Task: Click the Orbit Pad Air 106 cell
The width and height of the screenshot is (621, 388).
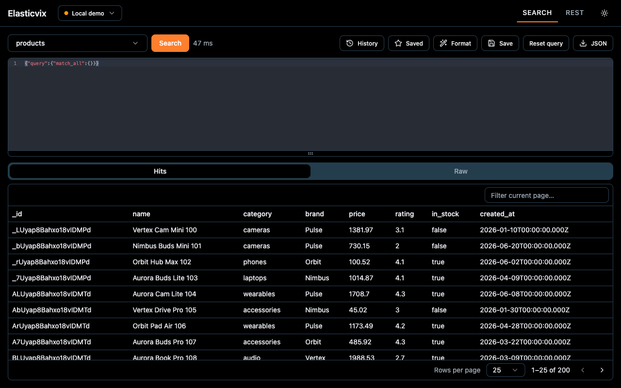Action: point(160,326)
